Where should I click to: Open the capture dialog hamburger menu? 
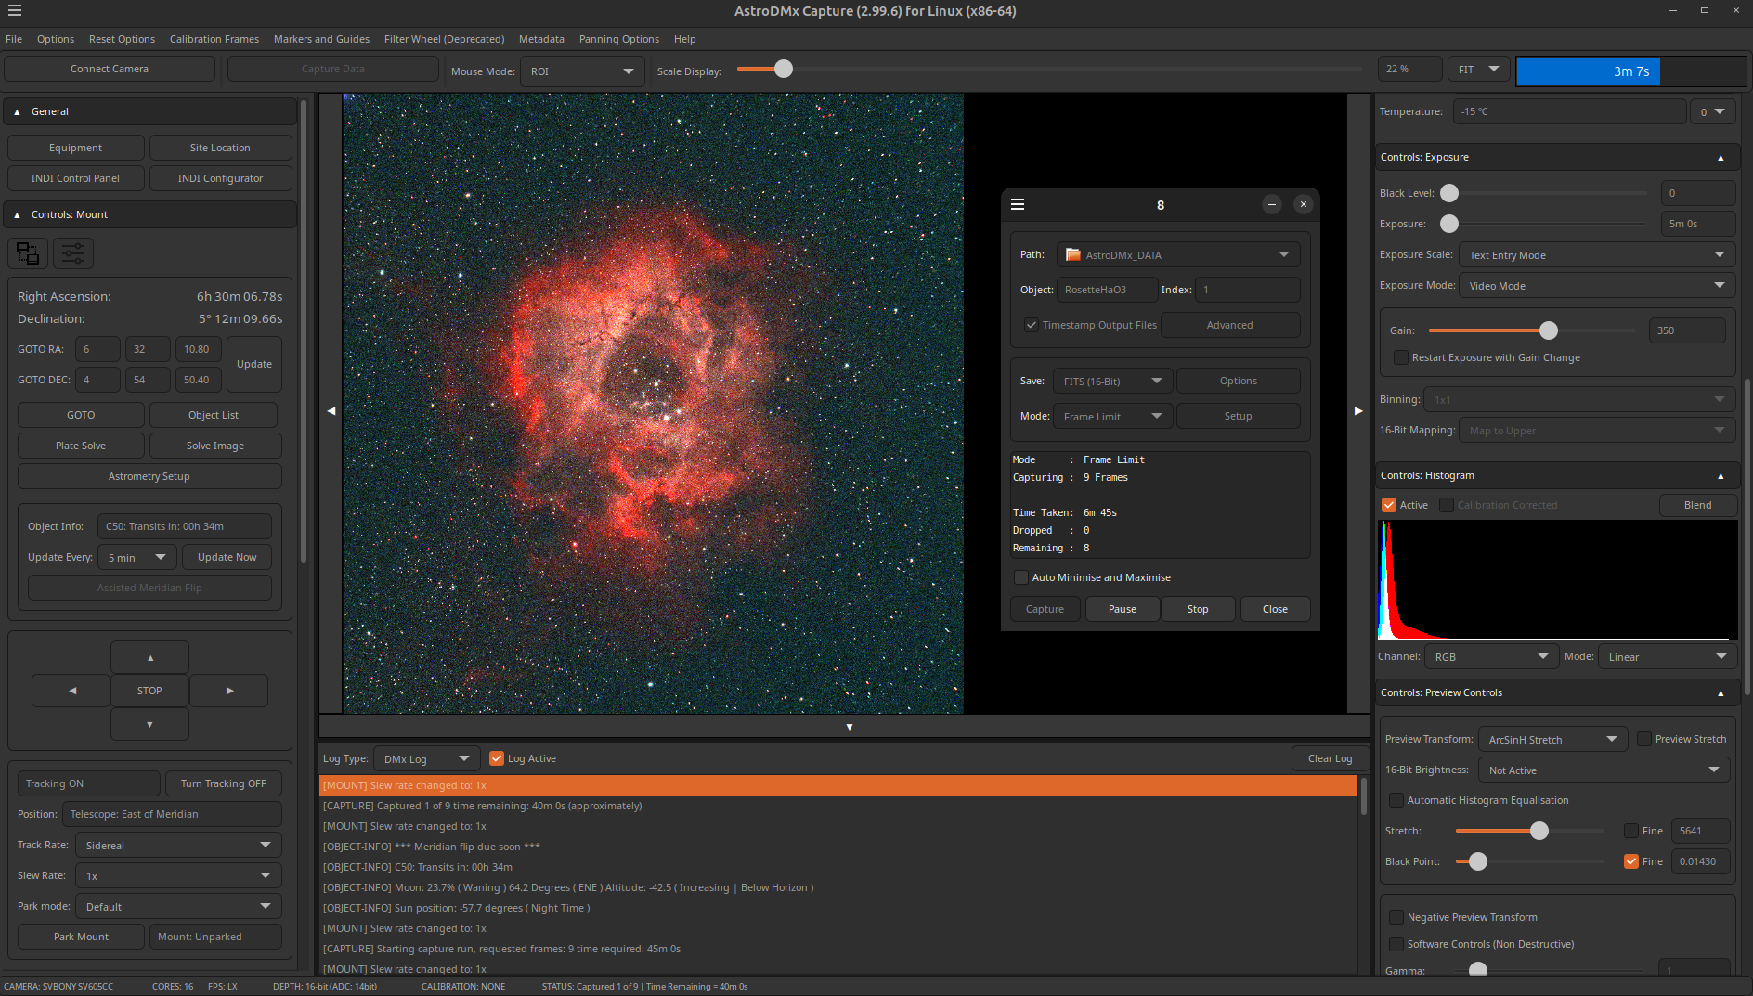click(x=1018, y=204)
